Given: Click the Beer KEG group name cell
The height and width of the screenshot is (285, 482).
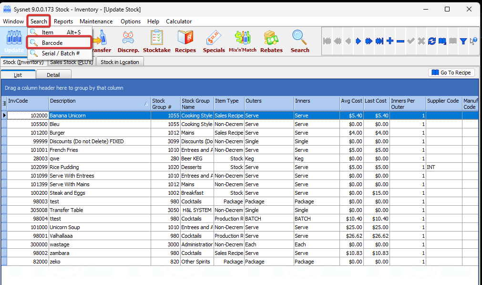Looking at the screenshot, I should pyautogui.click(x=197, y=158).
